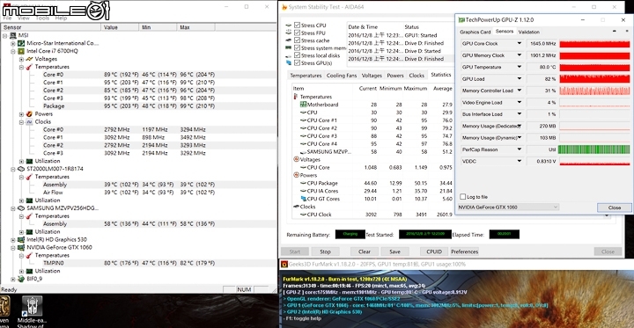Click the Save button in AIDA64
This screenshot has width=634, height=328.
pyautogui.click(x=395, y=251)
